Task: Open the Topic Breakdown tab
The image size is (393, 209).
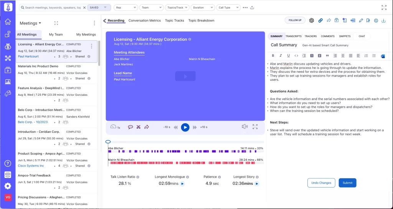Action: (x=201, y=21)
